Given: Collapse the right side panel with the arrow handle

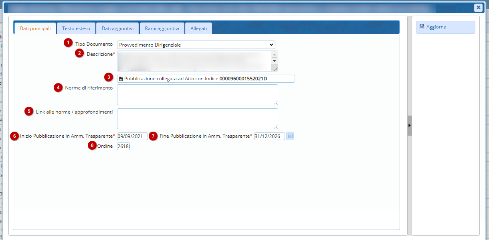Looking at the screenshot, I should [x=409, y=126].
